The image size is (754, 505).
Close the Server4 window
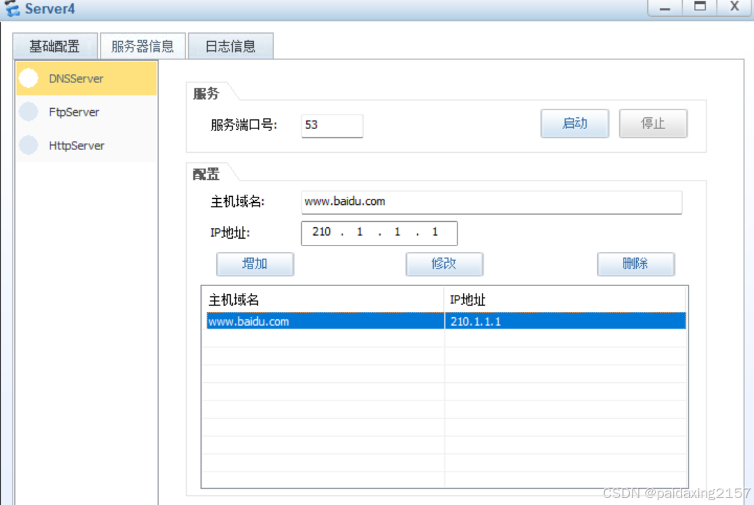(x=734, y=8)
